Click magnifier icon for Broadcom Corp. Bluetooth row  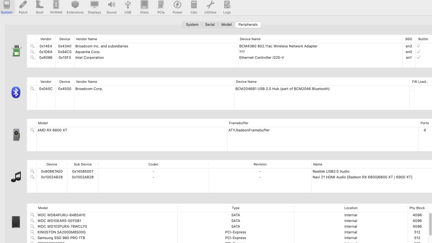(32, 89)
